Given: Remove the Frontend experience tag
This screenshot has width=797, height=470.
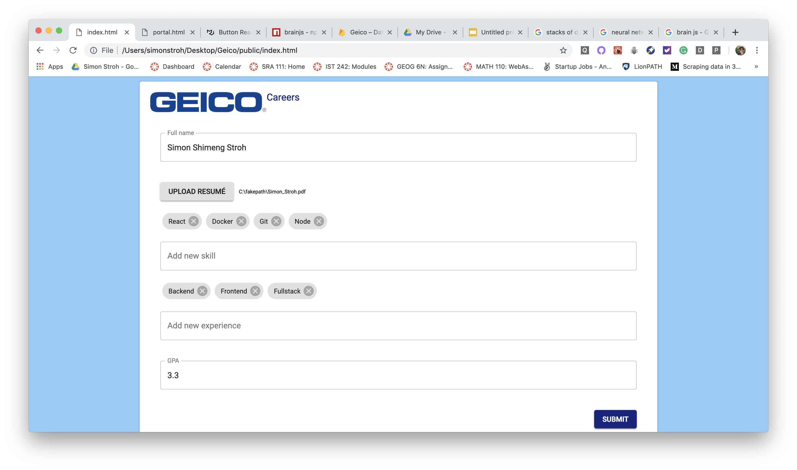Looking at the screenshot, I should pyautogui.click(x=255, y=291).
